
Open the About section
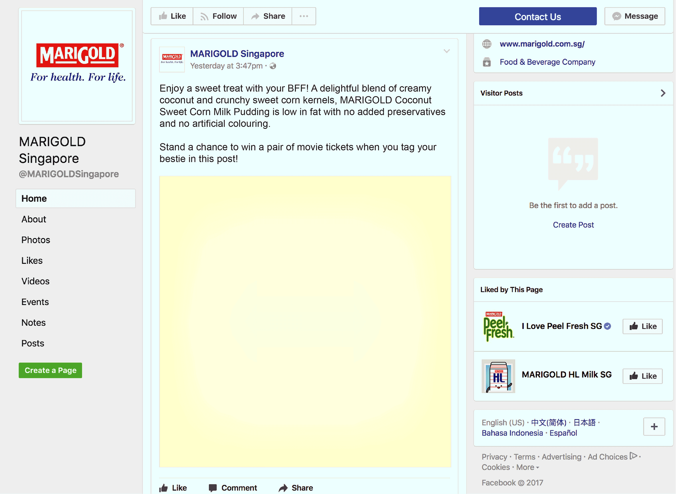34,219
